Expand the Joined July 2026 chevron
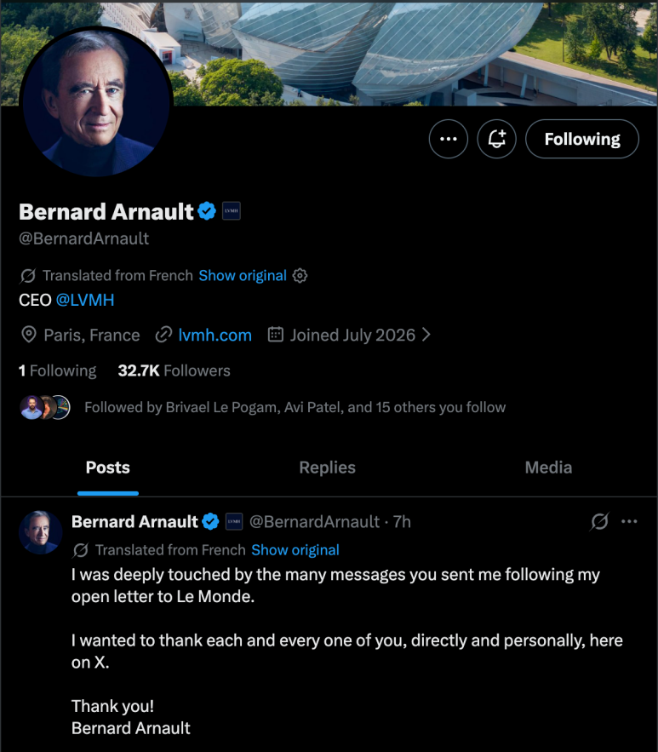Screen dimensions: 658x752 426,335
